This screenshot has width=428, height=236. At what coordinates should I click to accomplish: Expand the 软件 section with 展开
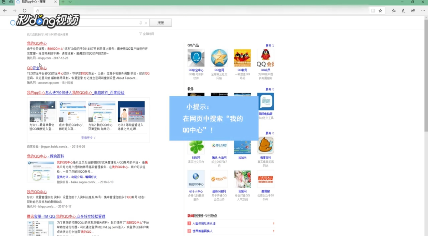[270, 89]
